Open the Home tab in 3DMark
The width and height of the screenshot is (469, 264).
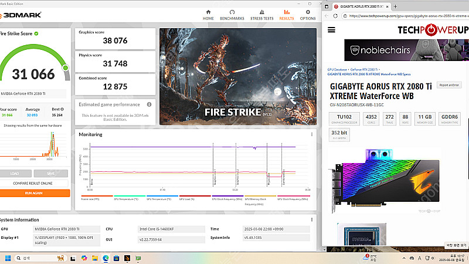(208, 15)
